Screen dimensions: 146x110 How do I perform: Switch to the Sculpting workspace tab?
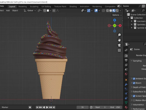click(34, 6)
